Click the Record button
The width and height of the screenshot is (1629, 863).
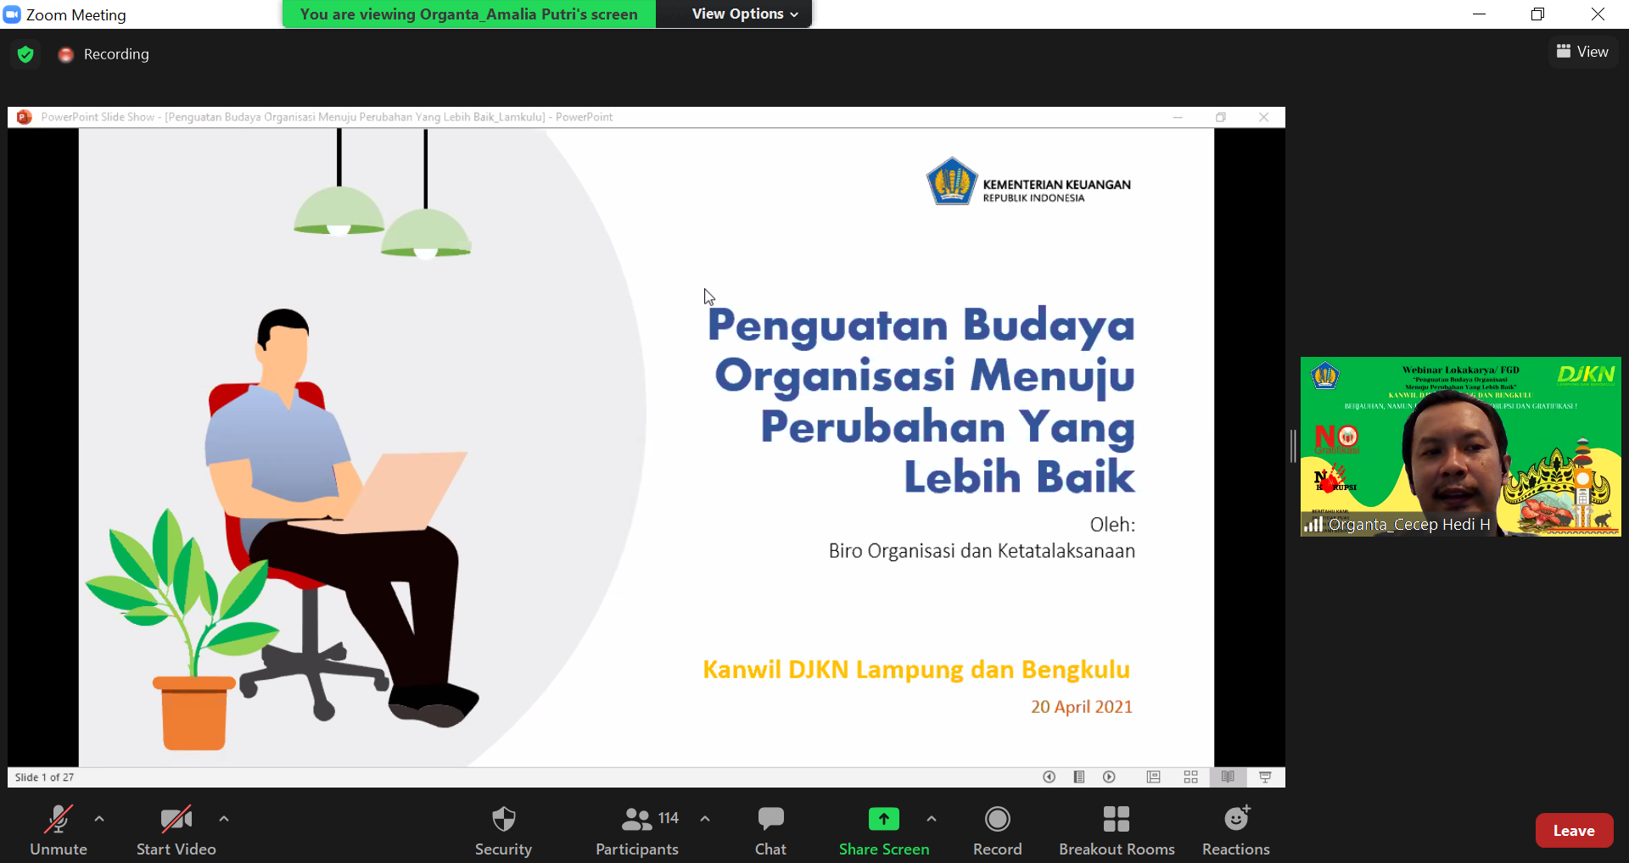pyautogui.click(x=998, y=830)
